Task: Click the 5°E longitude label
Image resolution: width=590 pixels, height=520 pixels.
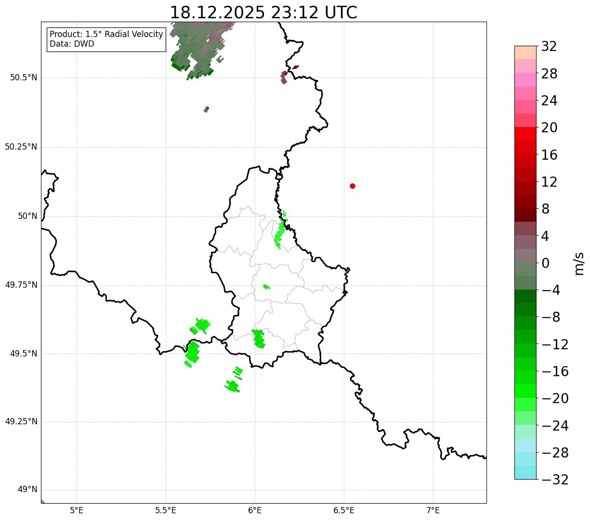Action: (77, 510)
